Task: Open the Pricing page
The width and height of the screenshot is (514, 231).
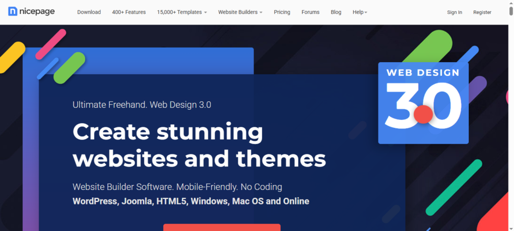Action: coord(282,12)
